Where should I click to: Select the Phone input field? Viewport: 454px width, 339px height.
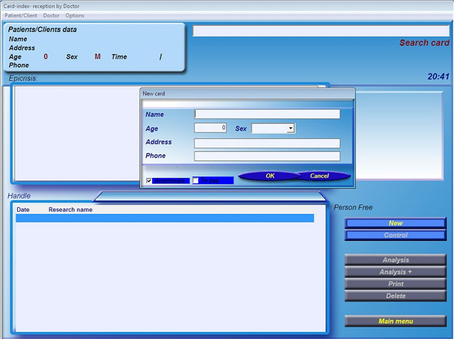tap(267, 156)
